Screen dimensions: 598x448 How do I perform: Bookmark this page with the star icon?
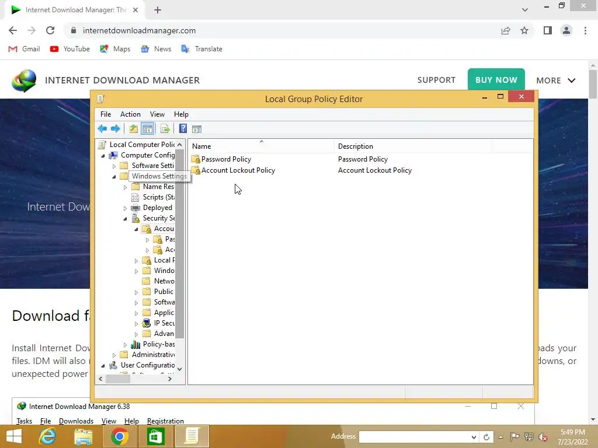click(524, 30)
